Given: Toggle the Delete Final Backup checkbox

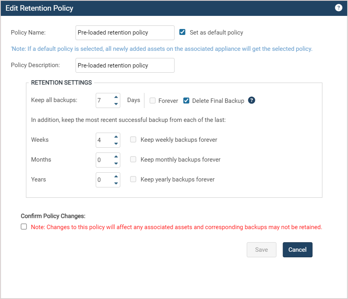Looking at the screenshot, I should point(186,100).
